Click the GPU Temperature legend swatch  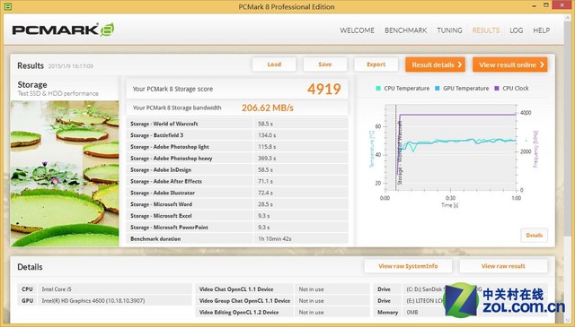click(438, 88)
